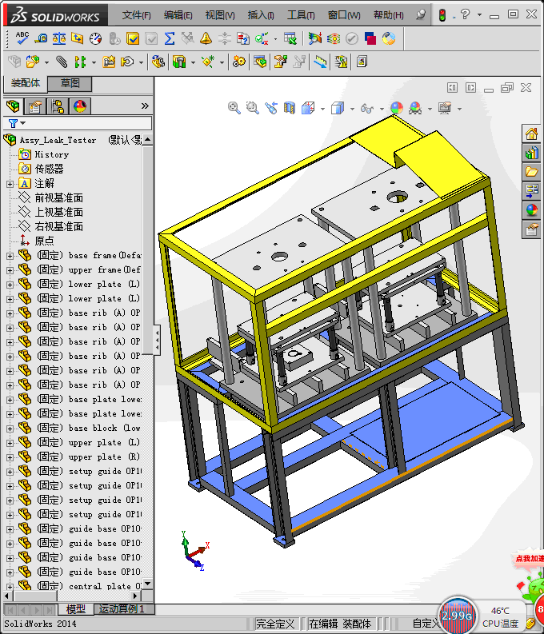Click the 在编辑 装配体 status bar entry
The width and height of the screenshot is (544, 634).
(339, 624)
